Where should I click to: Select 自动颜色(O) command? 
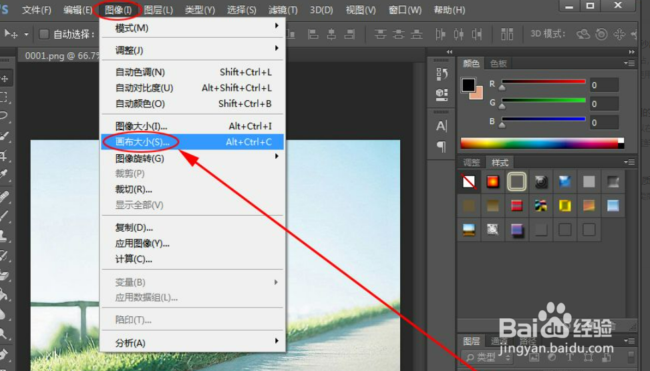tap(192, 103)
